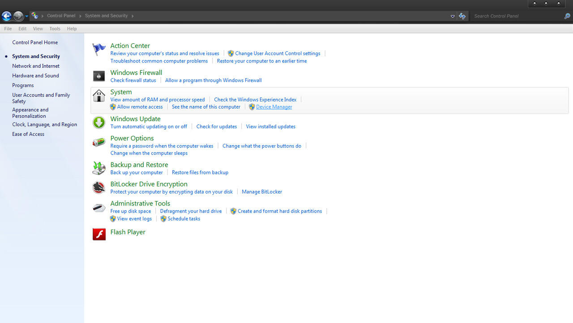Select Hardware and Sound in sidebar
573x323 pixels.
pos(35,76)
